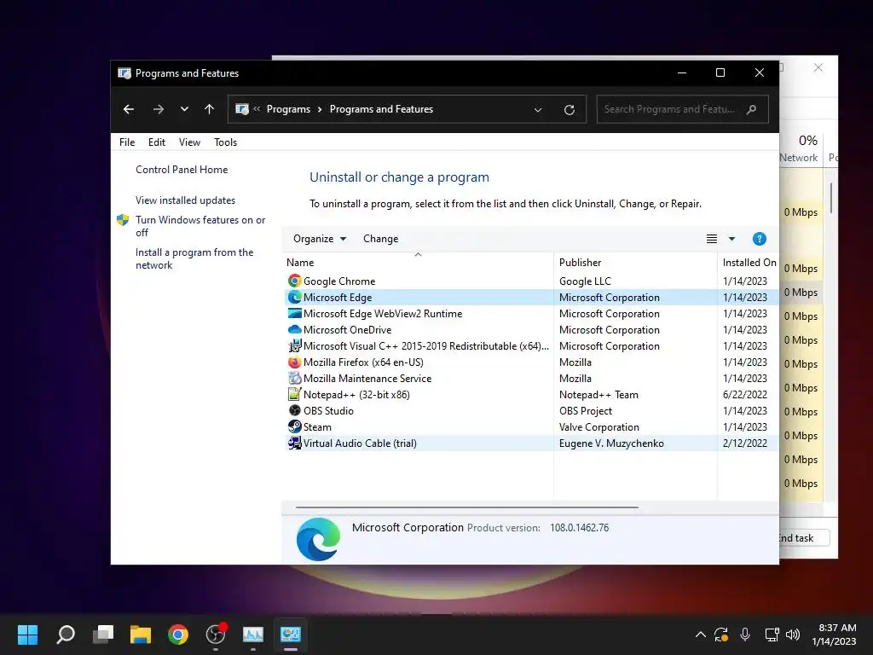
Task: Open Control Panel Home link
Action: tap(182, 170)
